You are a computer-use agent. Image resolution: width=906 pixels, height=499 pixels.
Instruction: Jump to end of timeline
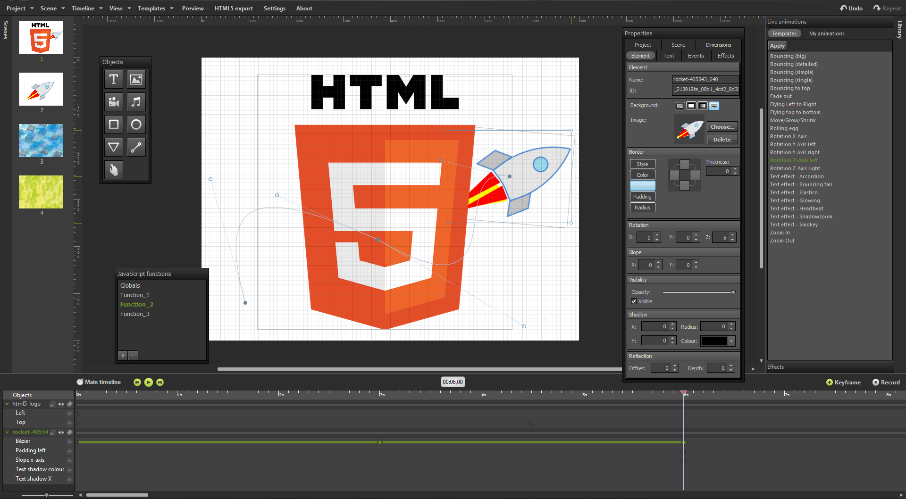click(x=160, y=382)
